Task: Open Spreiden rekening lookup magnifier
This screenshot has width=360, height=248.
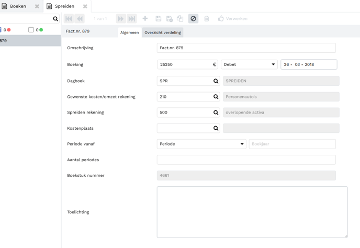Action: click(216, 112)
